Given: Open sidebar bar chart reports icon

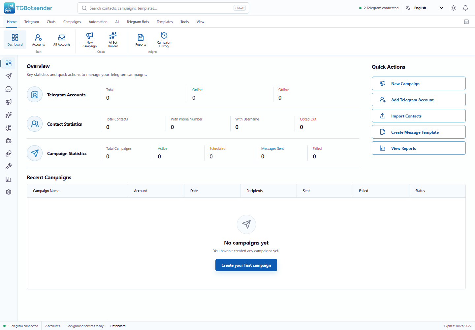Looking at the screenshot, I should [9, 179].
